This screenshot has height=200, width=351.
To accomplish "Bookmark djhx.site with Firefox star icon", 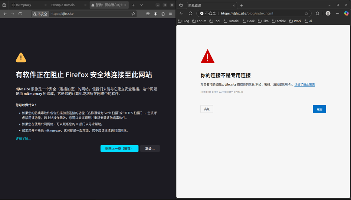I will [133, 14].
